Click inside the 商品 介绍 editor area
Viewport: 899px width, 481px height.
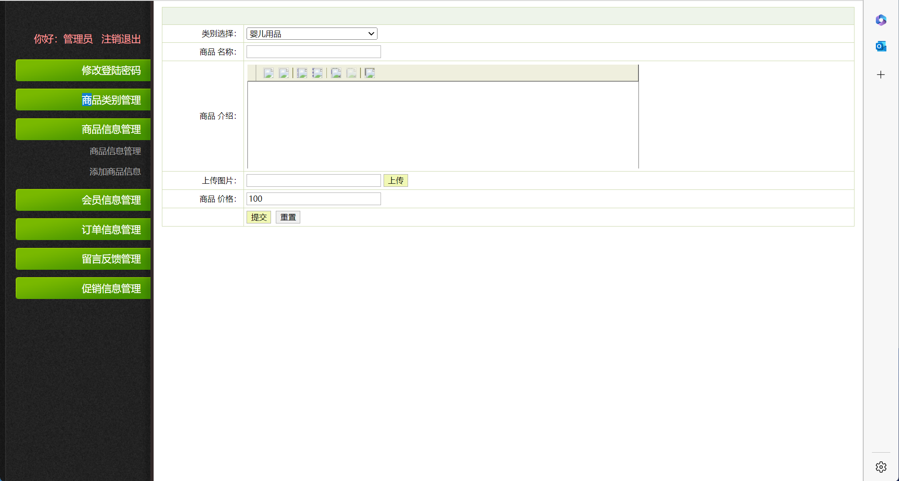pyautogui.click(x=443, y=124)
